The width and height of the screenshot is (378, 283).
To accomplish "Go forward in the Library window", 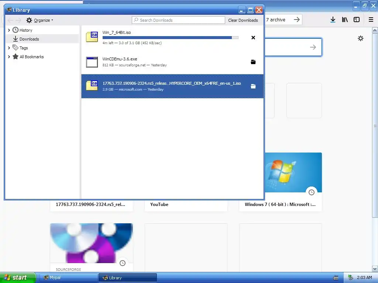I will pos(18,20).
